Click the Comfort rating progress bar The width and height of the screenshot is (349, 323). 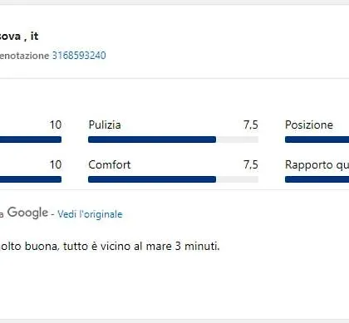[173, 179]
